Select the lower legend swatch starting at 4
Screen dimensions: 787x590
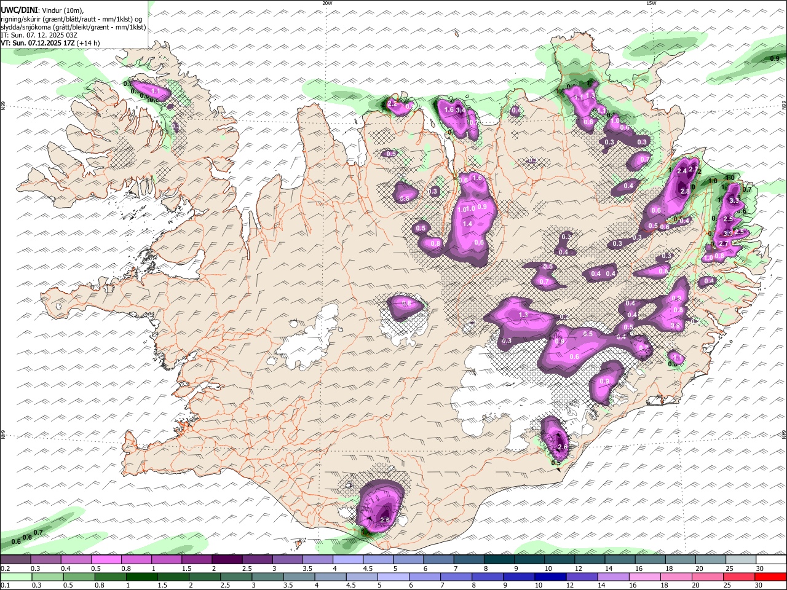pyautogui.click(x=330, y=577)
